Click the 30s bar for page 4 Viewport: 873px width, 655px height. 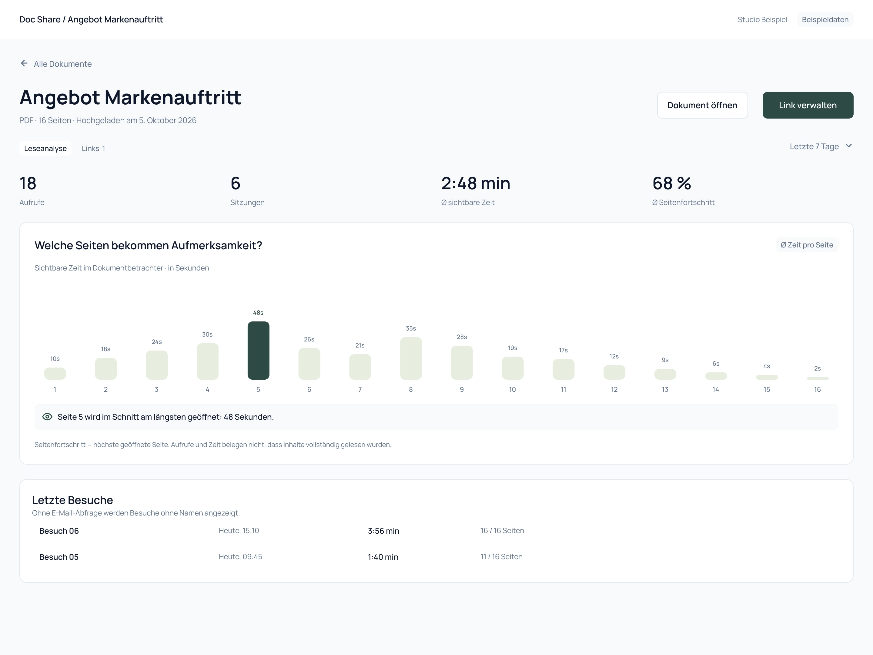click(208, 362)
